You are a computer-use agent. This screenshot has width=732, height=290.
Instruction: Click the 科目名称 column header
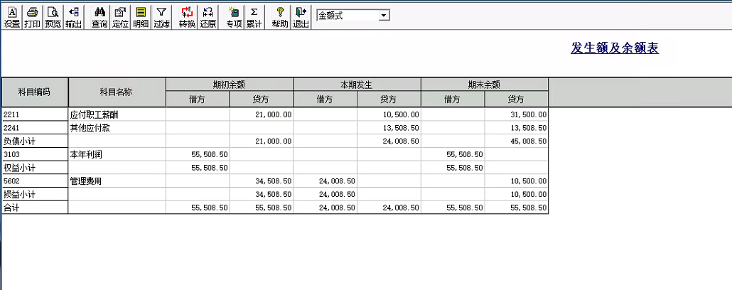[117, 92]
